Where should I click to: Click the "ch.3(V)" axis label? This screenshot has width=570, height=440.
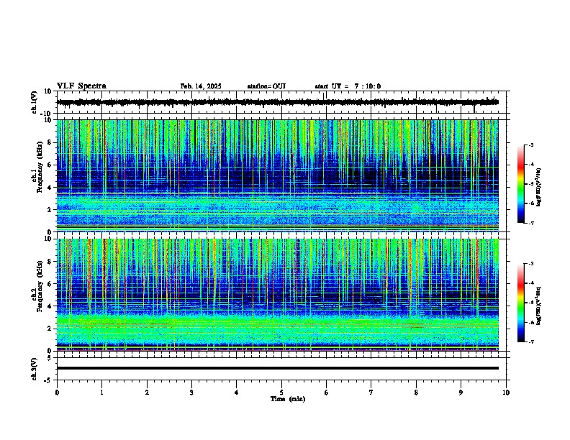(35, 370)
